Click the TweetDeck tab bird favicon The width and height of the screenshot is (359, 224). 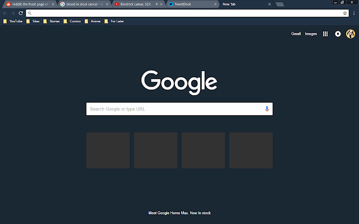(171, 4)
